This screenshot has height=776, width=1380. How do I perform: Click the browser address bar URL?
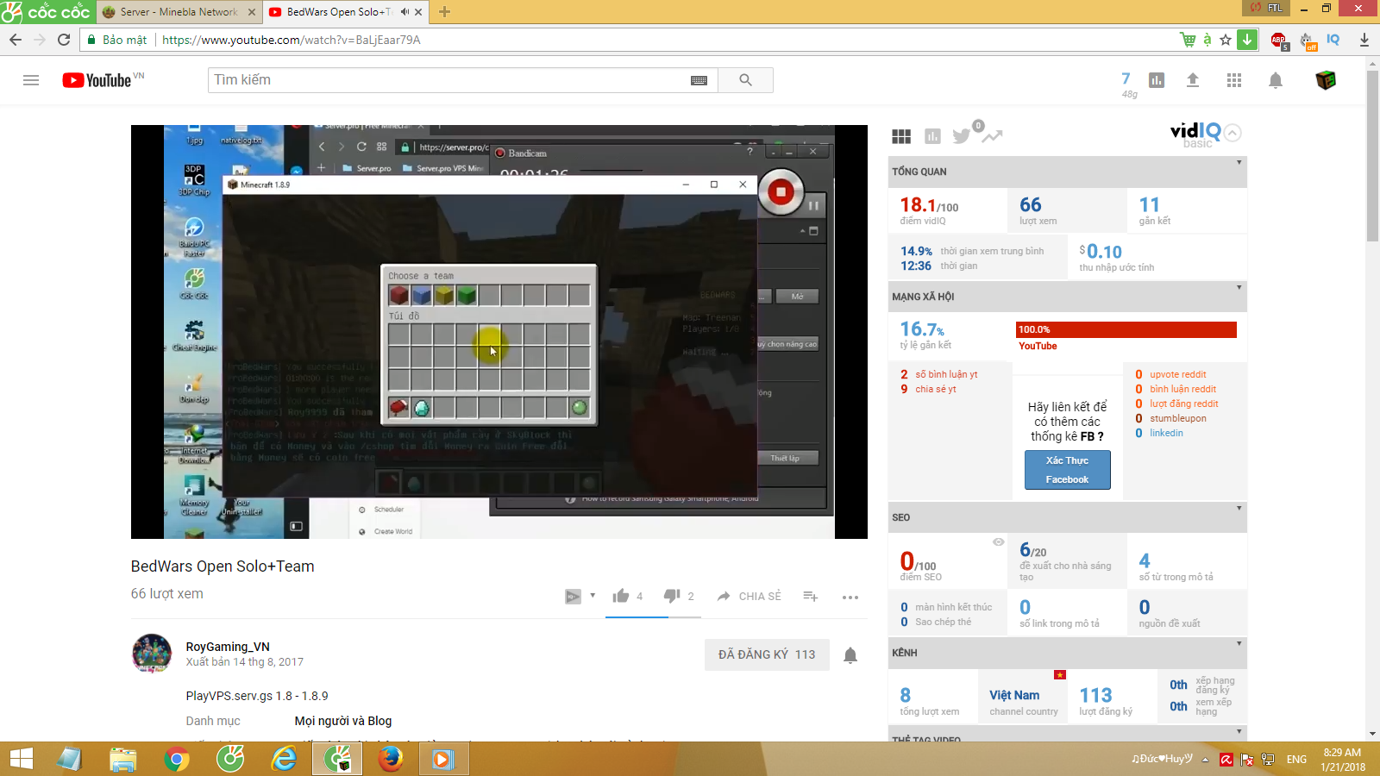coord(292,40)
